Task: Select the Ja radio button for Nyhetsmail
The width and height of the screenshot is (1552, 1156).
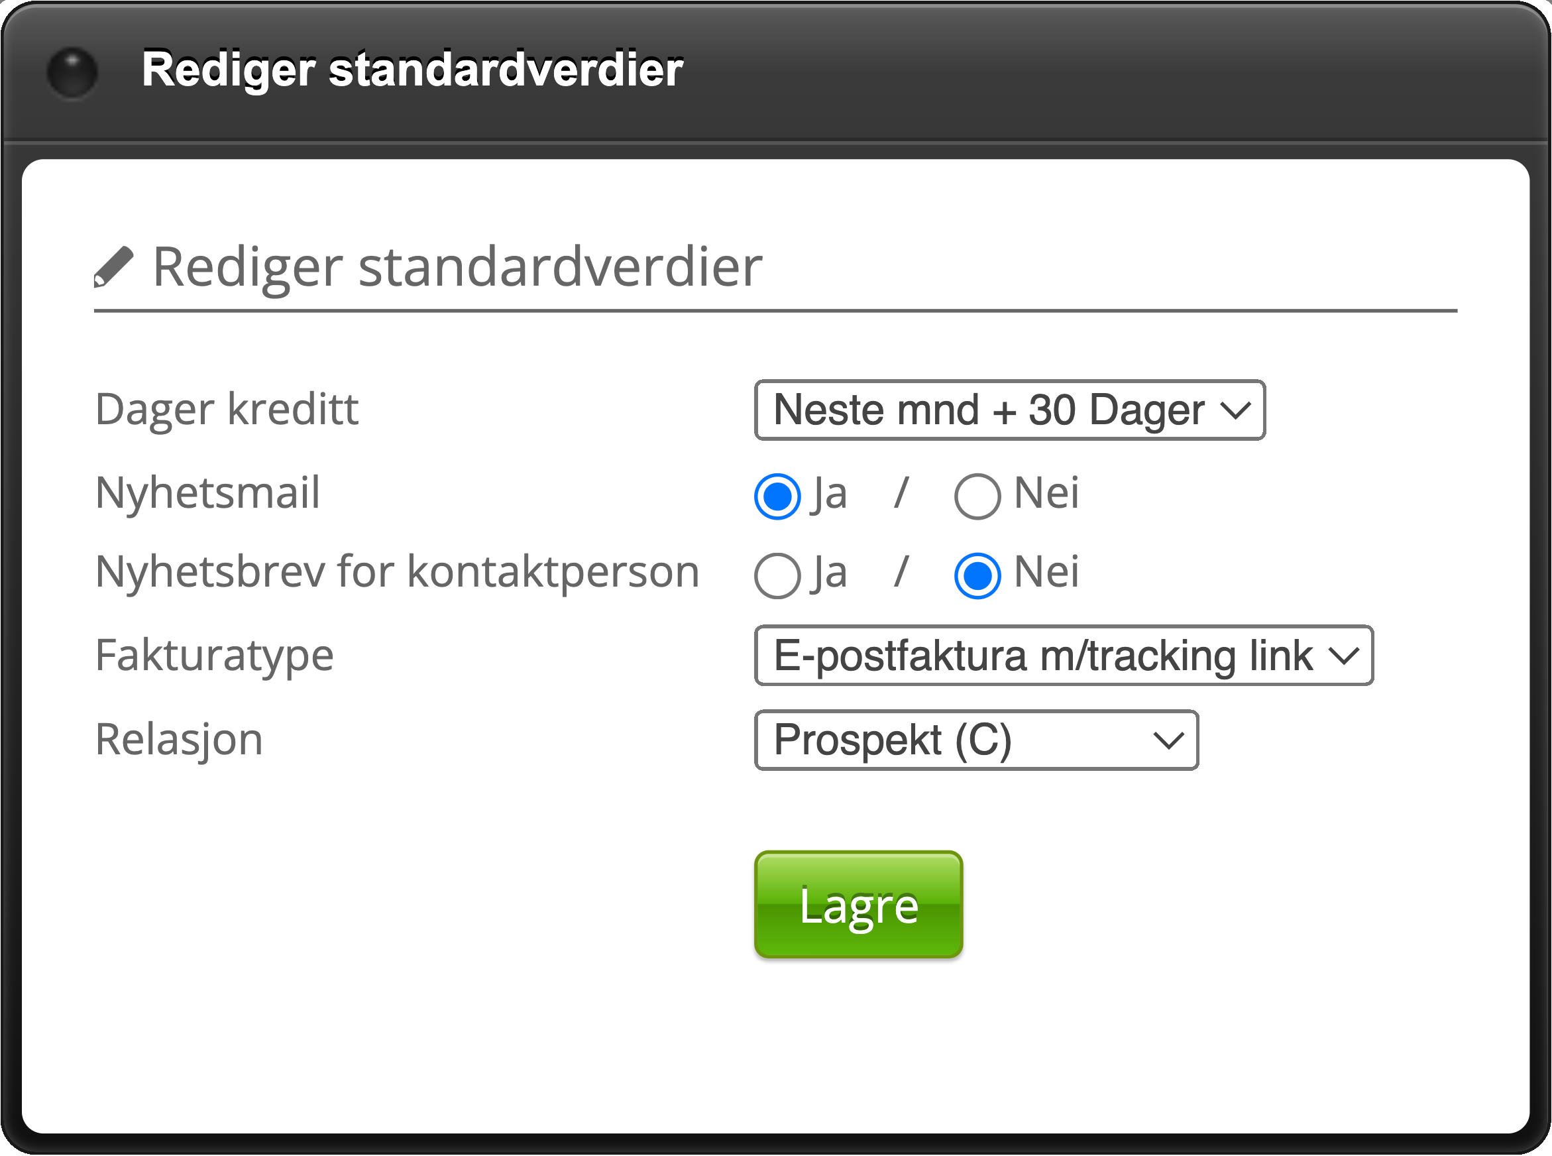Action: (x=777, y=497)
